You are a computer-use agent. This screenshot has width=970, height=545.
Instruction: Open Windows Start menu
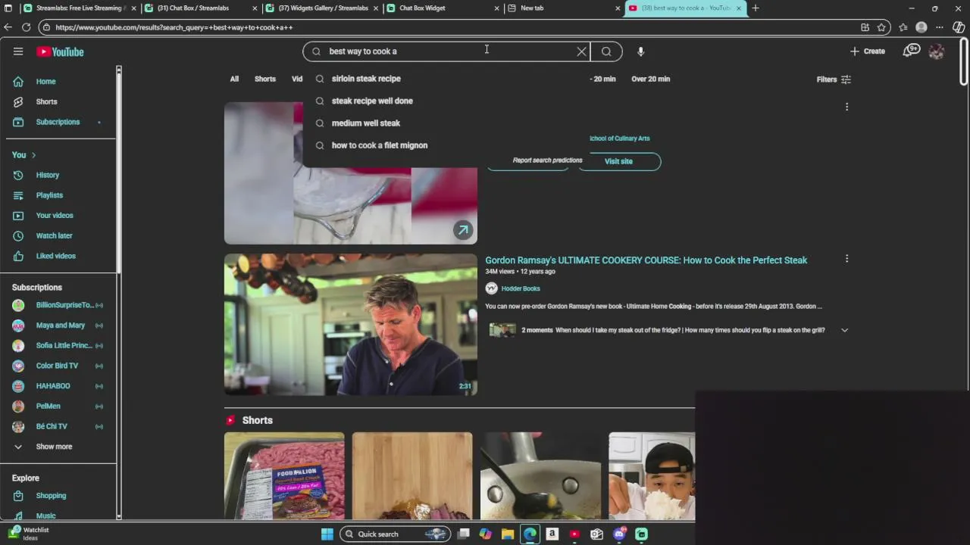[327, 534]
